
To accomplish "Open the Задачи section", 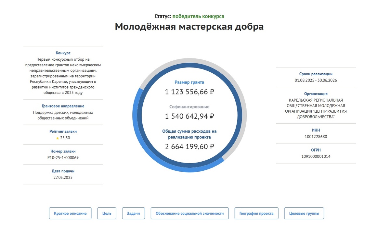I will (133, 213).
